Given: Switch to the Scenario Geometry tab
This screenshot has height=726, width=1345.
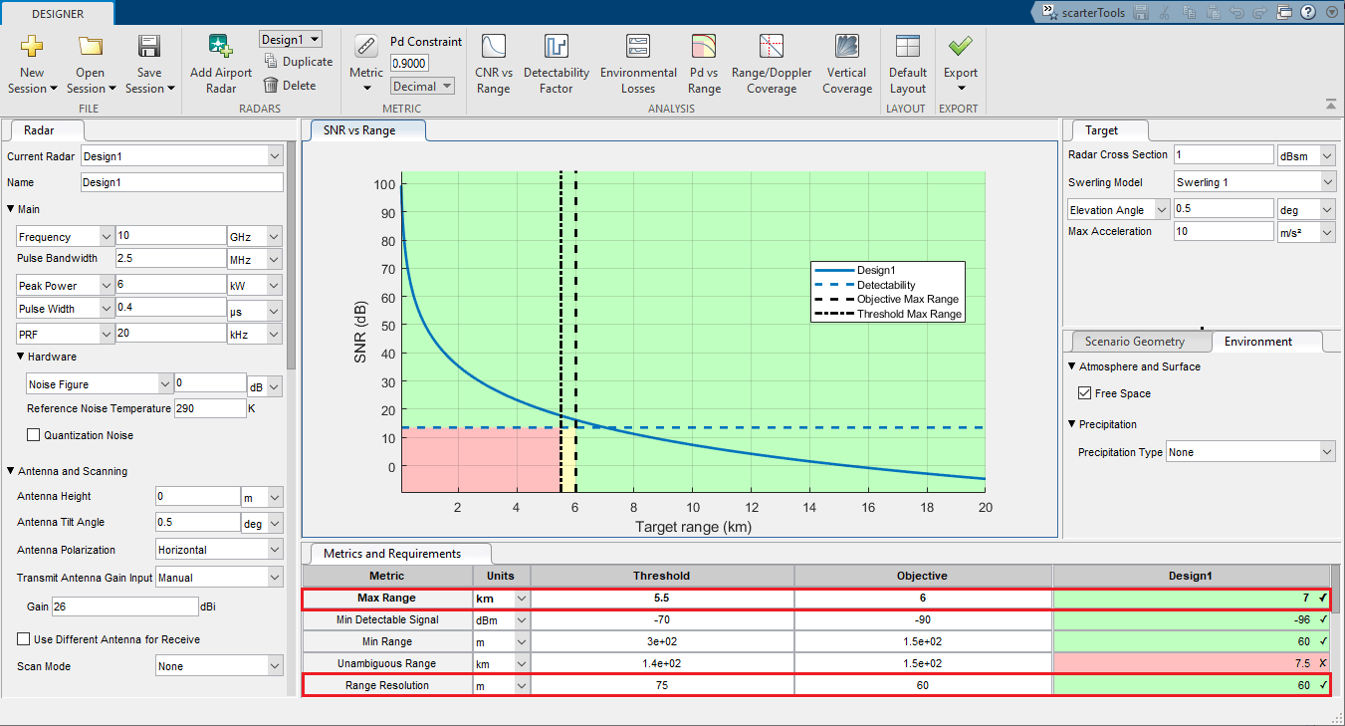Looking at the screenshot, I should [1134, 342].
